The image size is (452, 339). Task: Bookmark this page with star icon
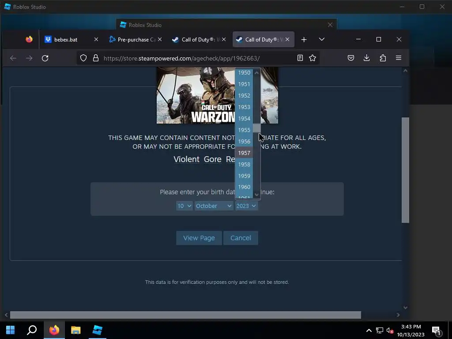tap(313, 58)
